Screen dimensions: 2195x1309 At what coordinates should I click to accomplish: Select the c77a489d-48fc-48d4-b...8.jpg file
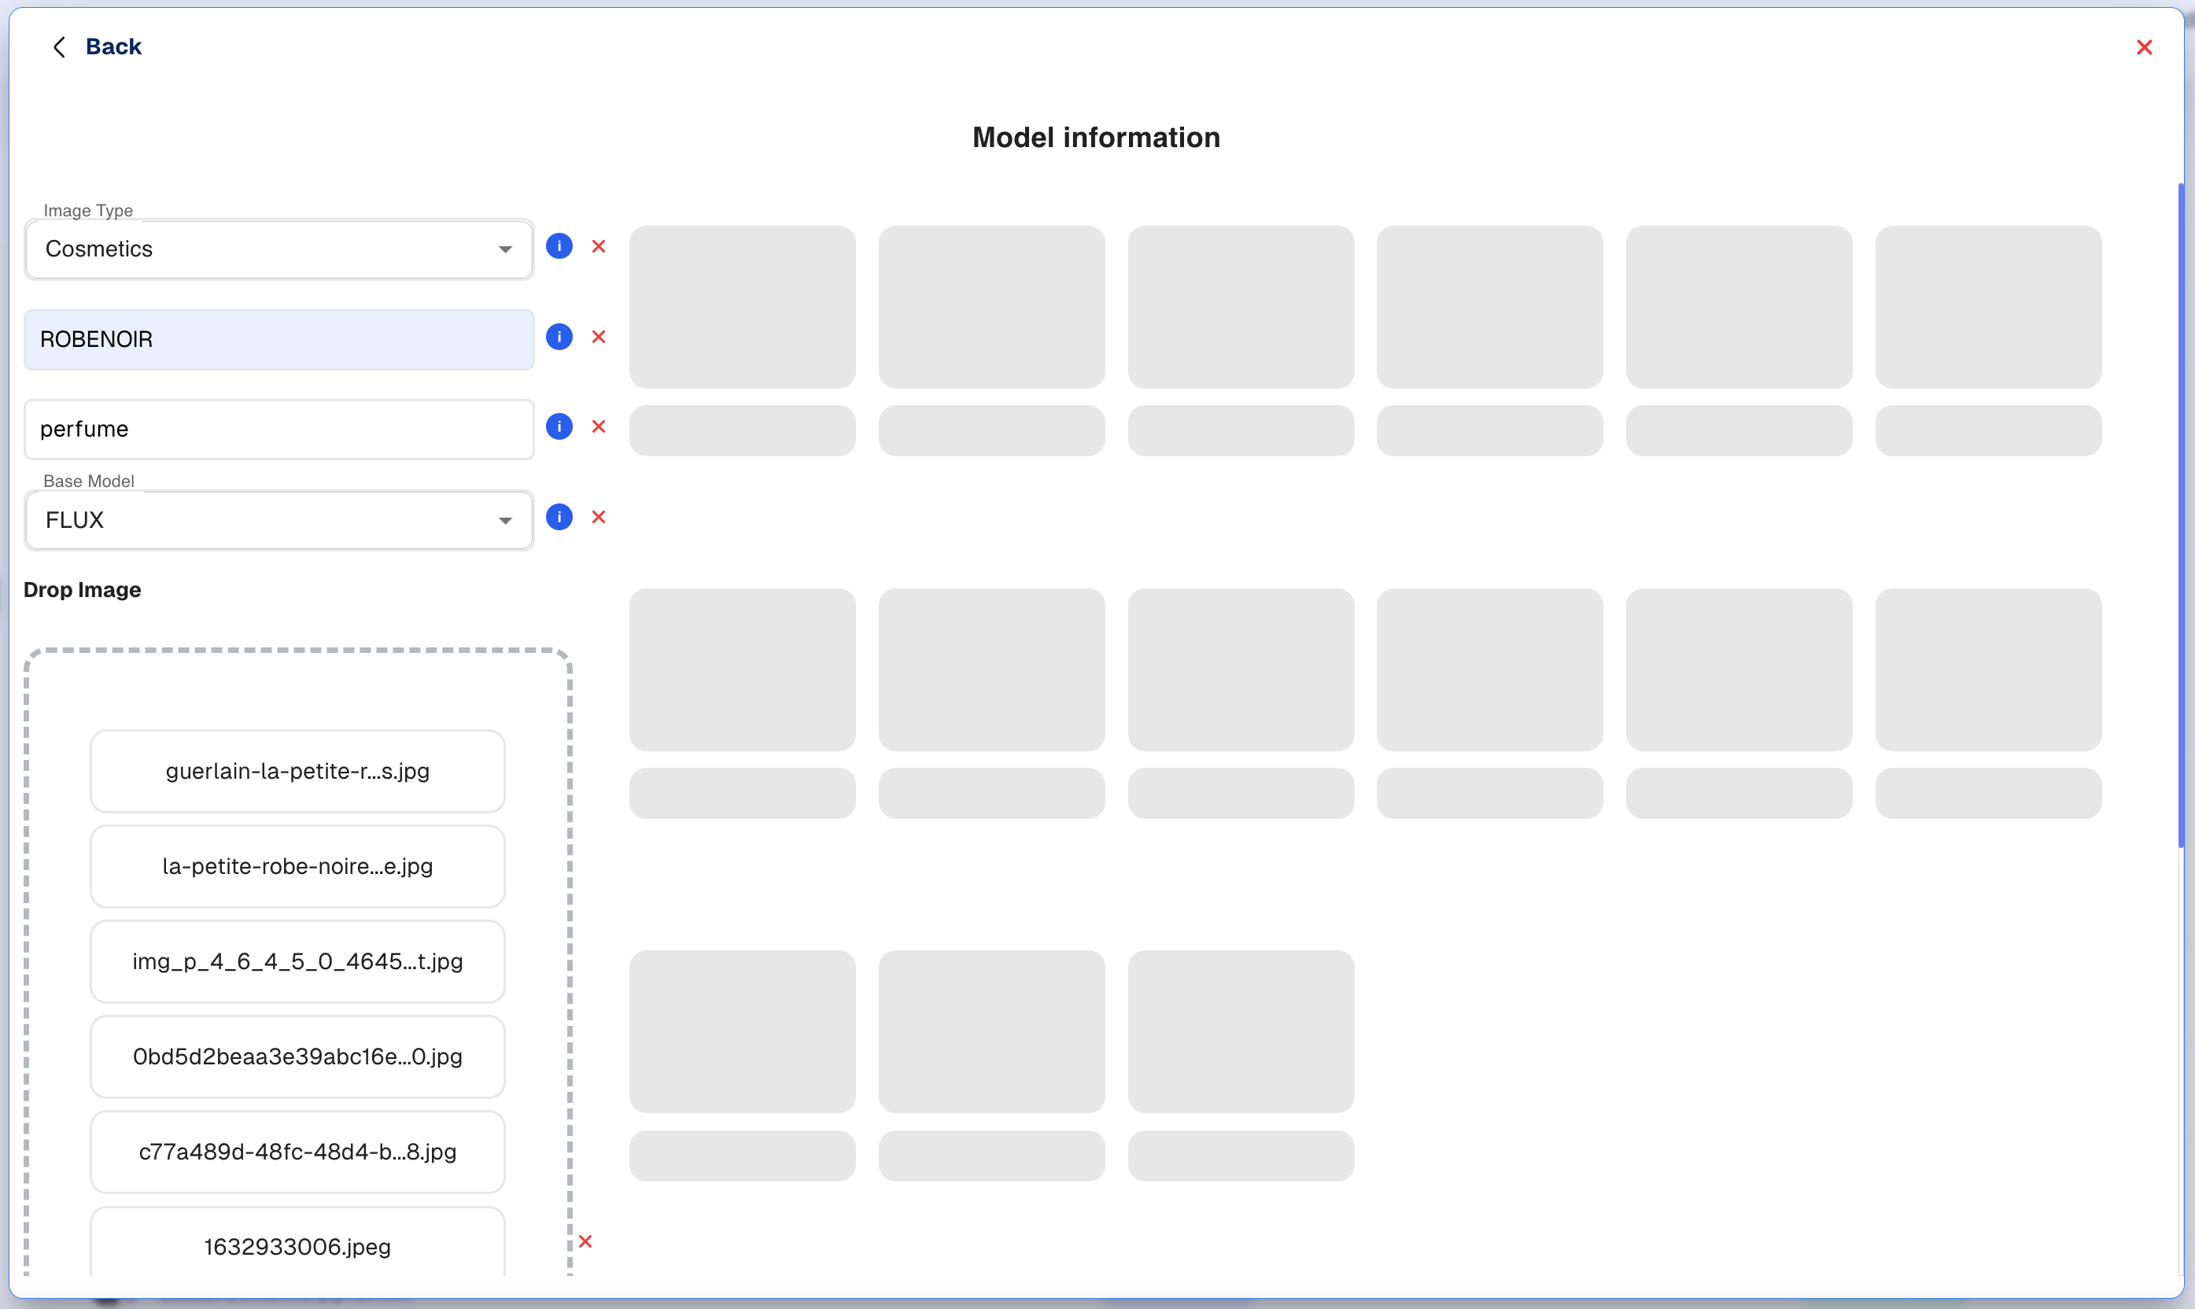297,1153
